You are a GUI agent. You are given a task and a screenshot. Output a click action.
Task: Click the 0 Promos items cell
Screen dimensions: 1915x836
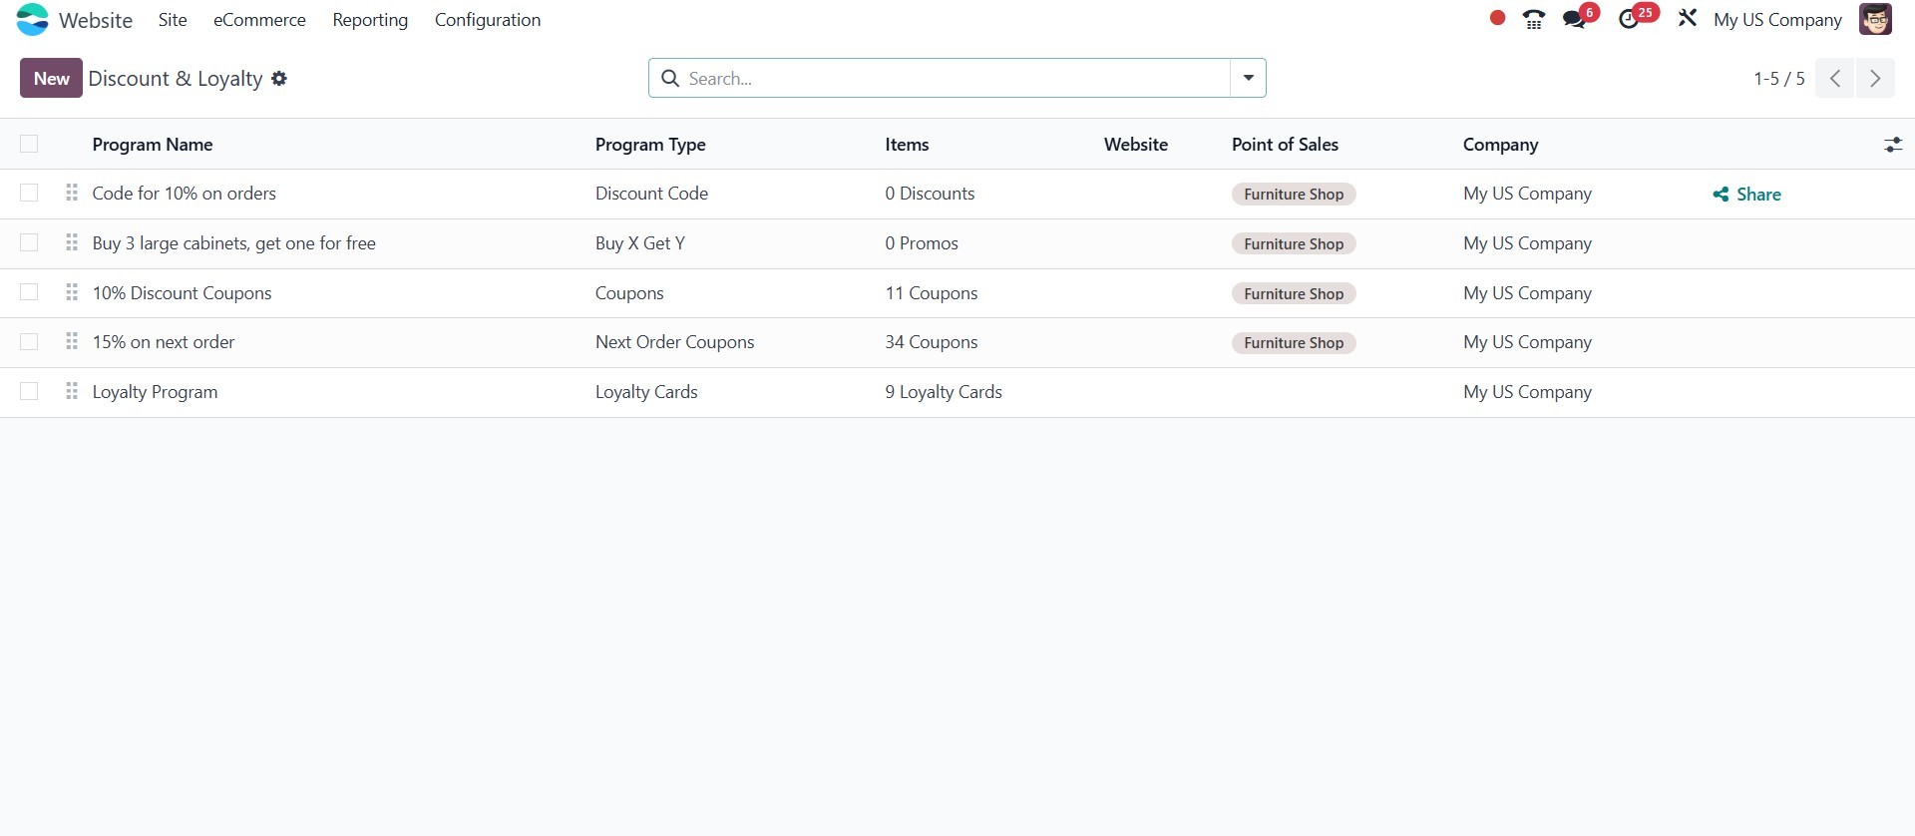(x=922, y=243)
